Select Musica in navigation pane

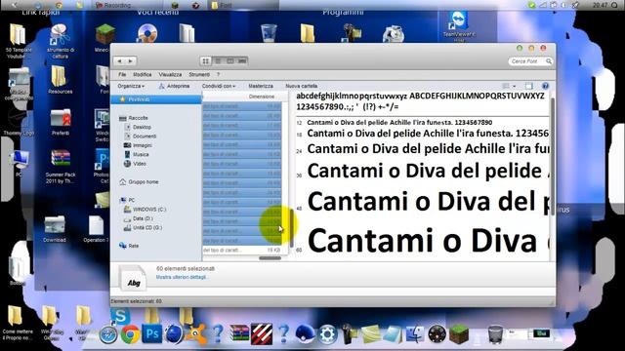[x=141, y=154]
